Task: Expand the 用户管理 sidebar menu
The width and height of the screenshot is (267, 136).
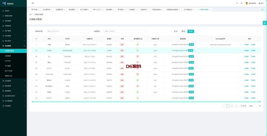Action: tap(13, 31)
